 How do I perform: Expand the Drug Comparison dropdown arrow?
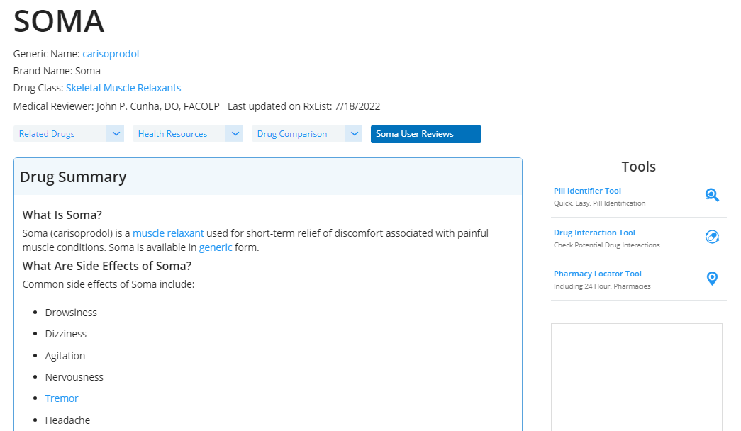coord(354,134)
